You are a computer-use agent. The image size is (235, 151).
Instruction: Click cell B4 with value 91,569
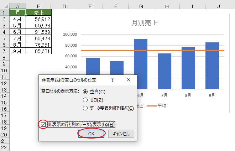click(x=39, y=32)
